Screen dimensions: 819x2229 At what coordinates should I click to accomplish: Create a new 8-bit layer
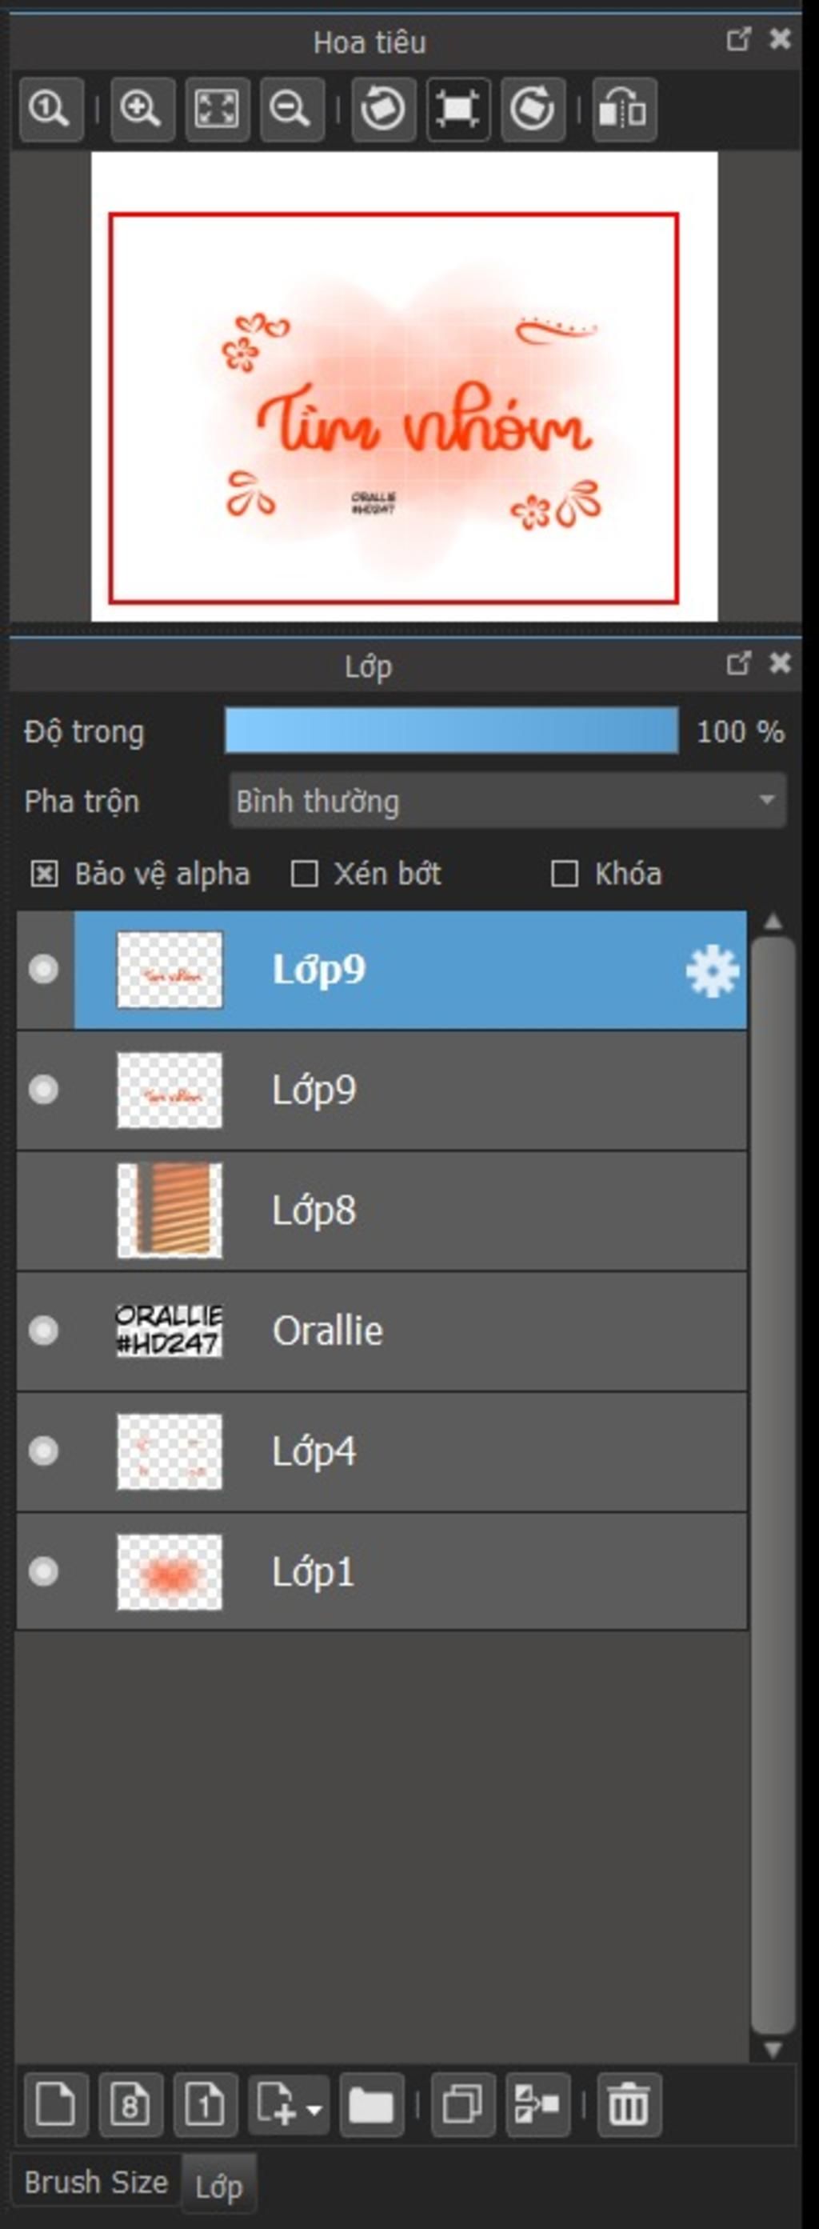click(x=130, y=2103)
